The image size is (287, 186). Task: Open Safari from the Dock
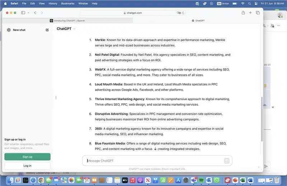coord(33,180)
